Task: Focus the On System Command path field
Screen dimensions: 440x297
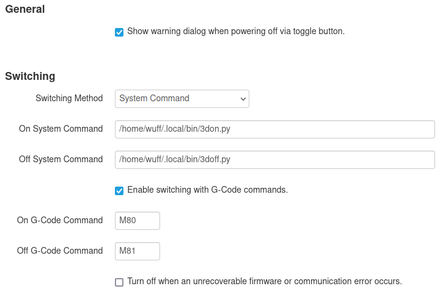Action: (274, 129)
